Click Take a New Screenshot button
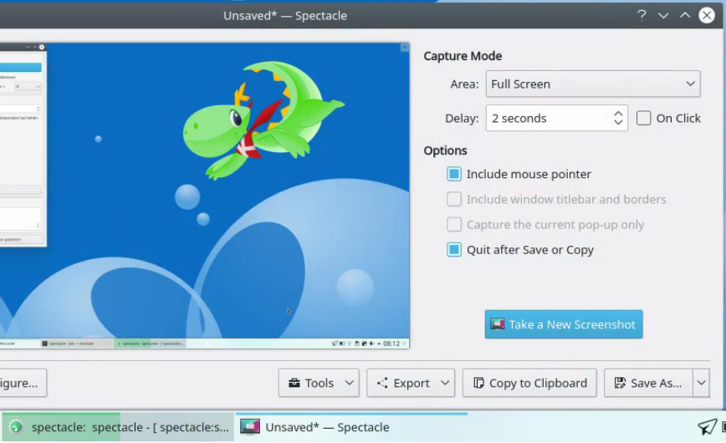 [564, 324]
